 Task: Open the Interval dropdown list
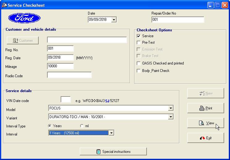point(111,133)
